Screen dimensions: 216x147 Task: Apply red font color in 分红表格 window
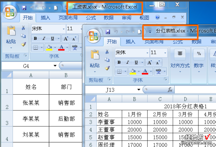coord(145,72)
